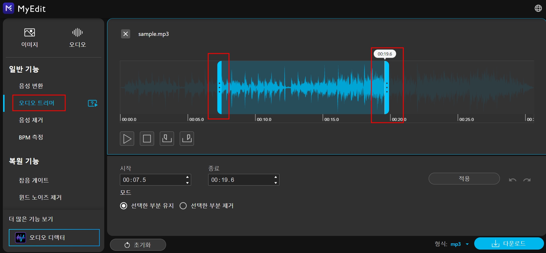Undo the last trim action
The image size is (546, 253).
click(x=513, y=180)
